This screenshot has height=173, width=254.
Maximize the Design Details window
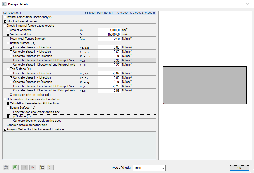235,4
